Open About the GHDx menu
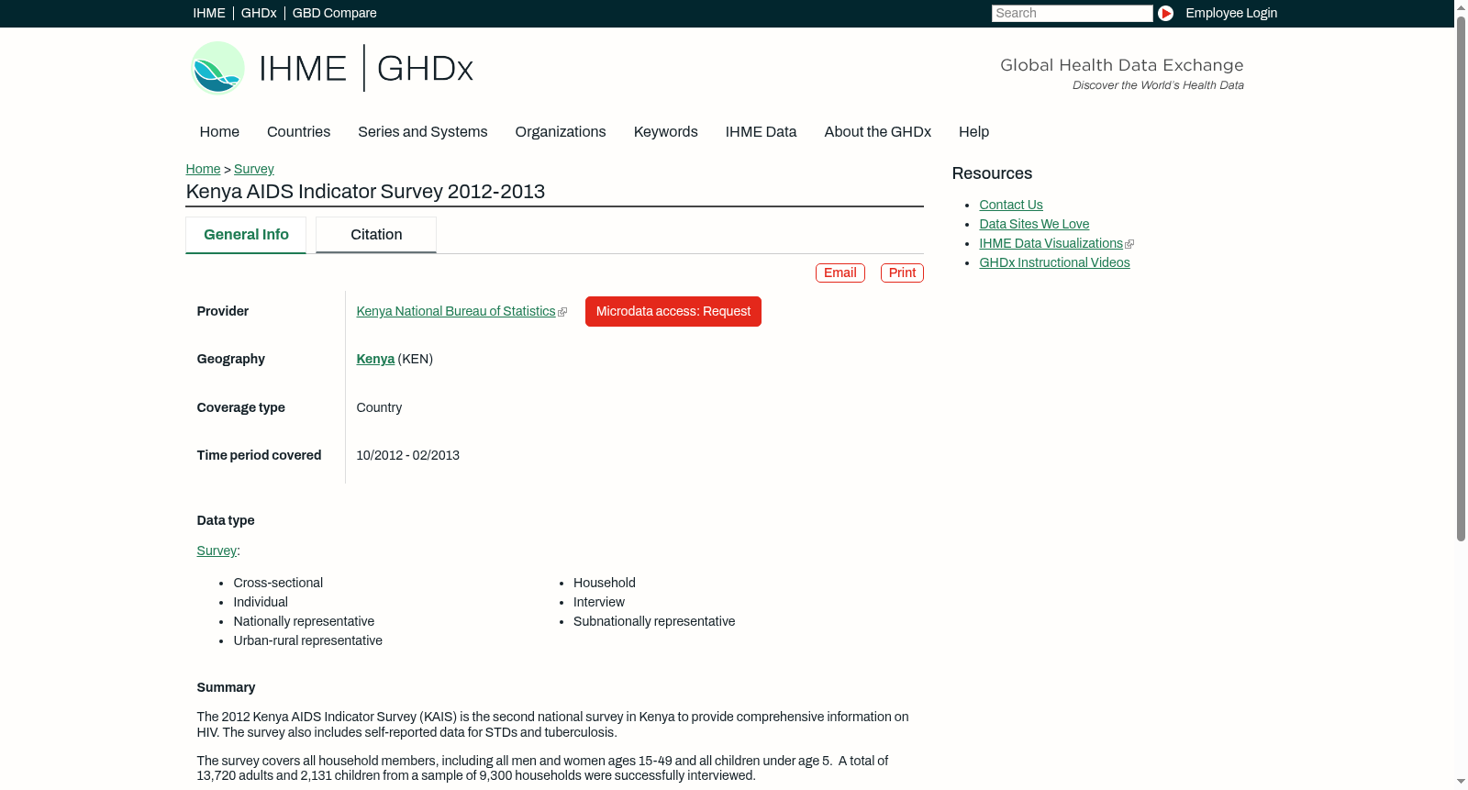Image resolution: width=1468 pixels, height=790 pixels. coord(878,132)
